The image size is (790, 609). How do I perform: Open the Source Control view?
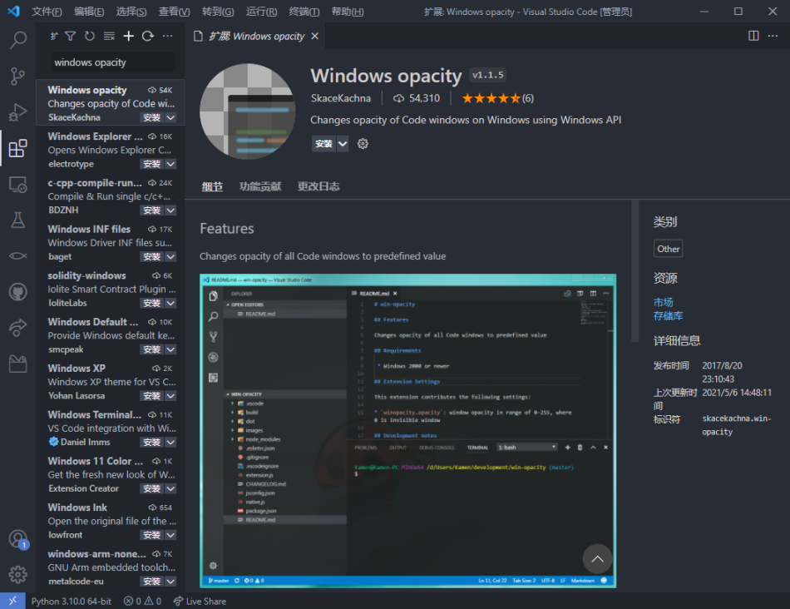point(18,77)
